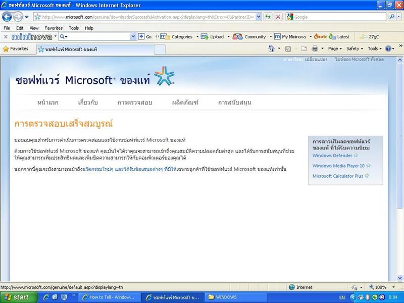Screen dimensions: 404x303
Task: Expand the Mininova search box dropdown arrow
Action: pyautogui.click(x=133, y=36)
